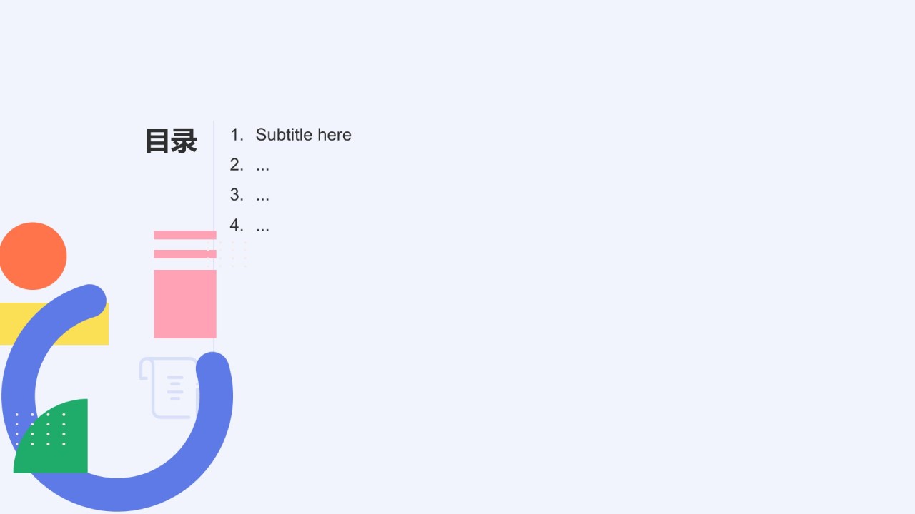915x514 pixels.
Task: Click the faint pink dot grid
Action: pyautogui.click(x=226, y=253)
